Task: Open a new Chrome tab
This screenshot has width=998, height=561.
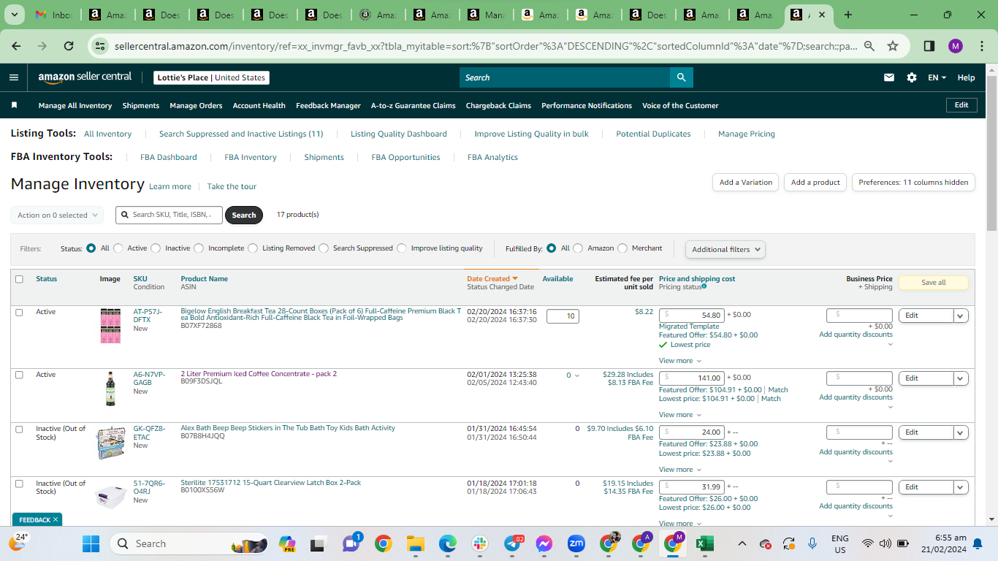Action: pos(848,15)
